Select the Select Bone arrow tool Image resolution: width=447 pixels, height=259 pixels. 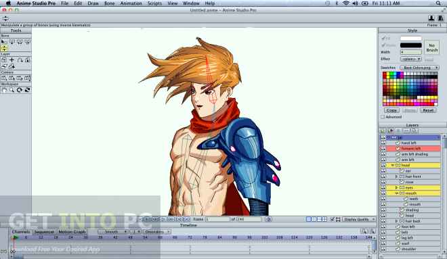[x=4, y=42]
